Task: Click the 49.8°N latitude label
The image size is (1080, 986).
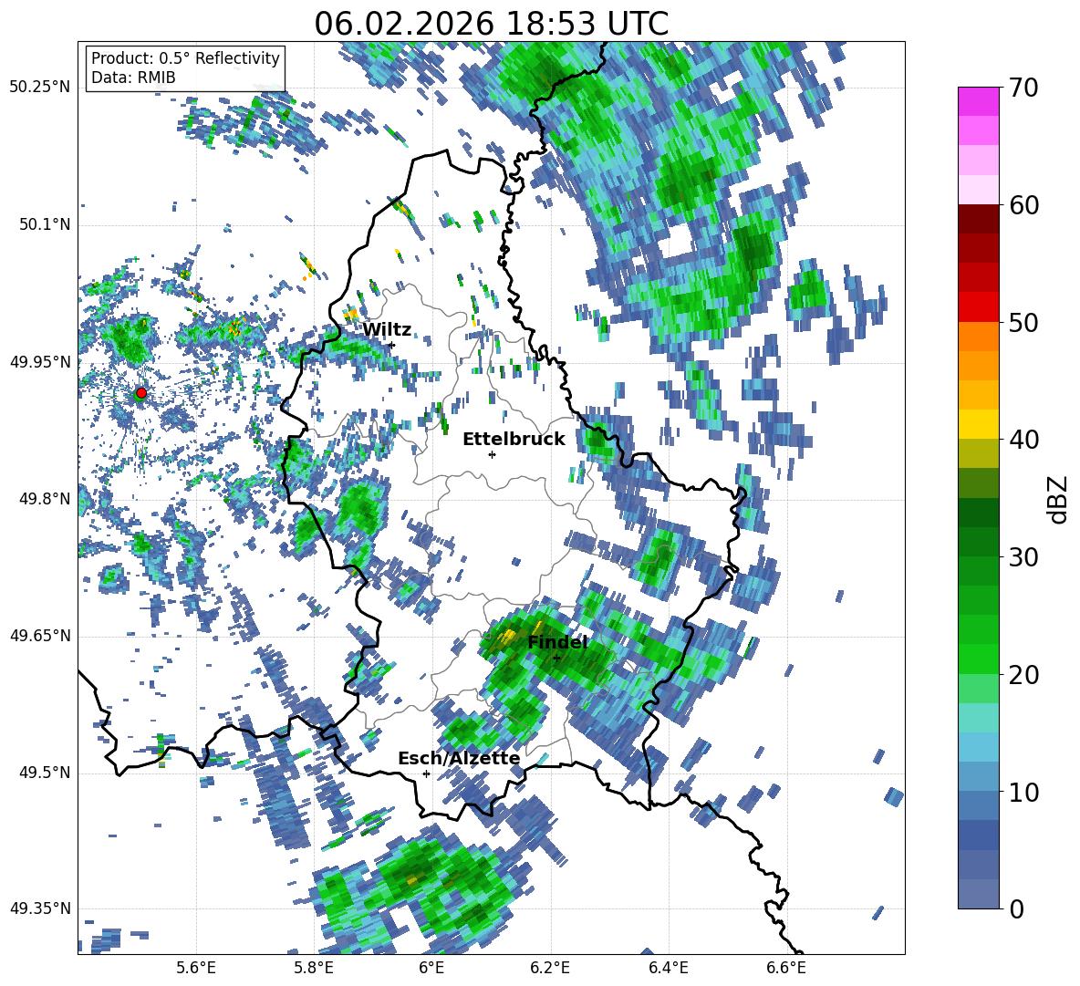Action: pos(45,499)
